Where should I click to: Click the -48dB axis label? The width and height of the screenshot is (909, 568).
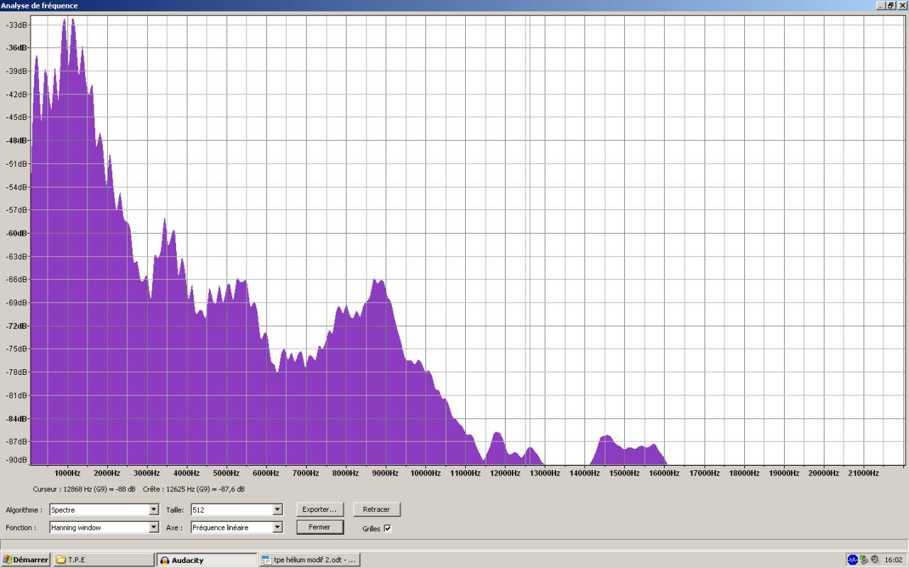(18, 141)
